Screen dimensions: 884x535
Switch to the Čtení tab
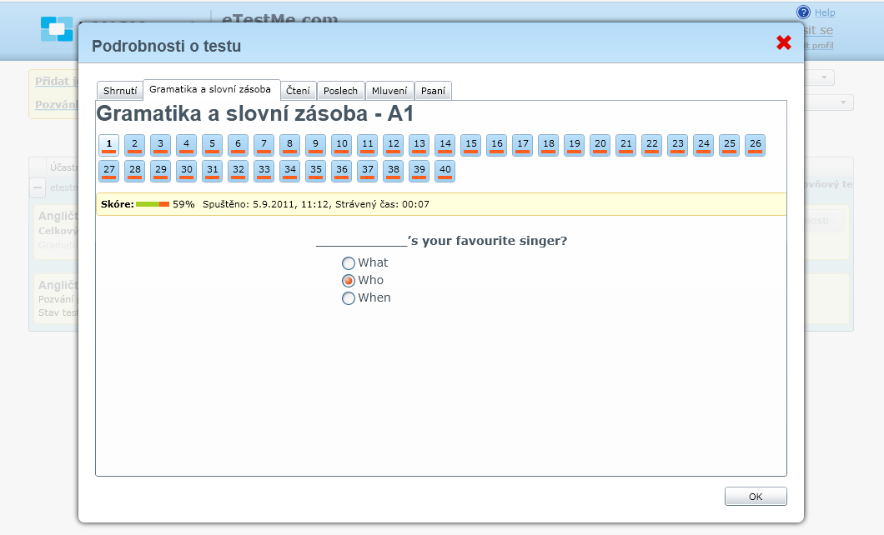(298, 91)
